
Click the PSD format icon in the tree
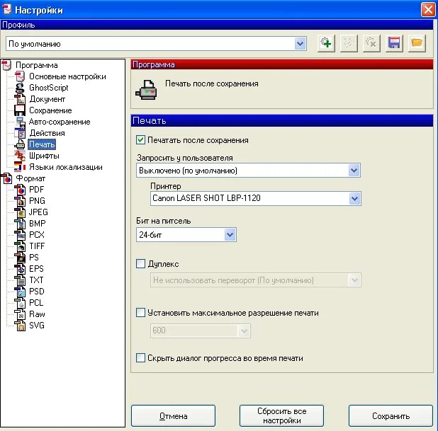[20, 292]
